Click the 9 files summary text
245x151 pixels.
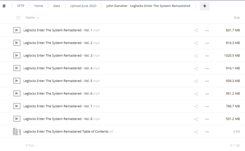click(x=30, y=145)
